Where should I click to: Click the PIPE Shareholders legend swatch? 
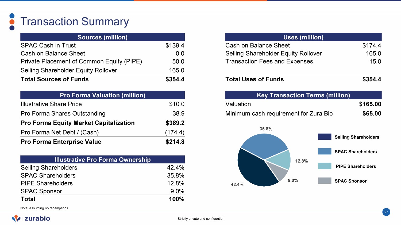click(325, 166)
